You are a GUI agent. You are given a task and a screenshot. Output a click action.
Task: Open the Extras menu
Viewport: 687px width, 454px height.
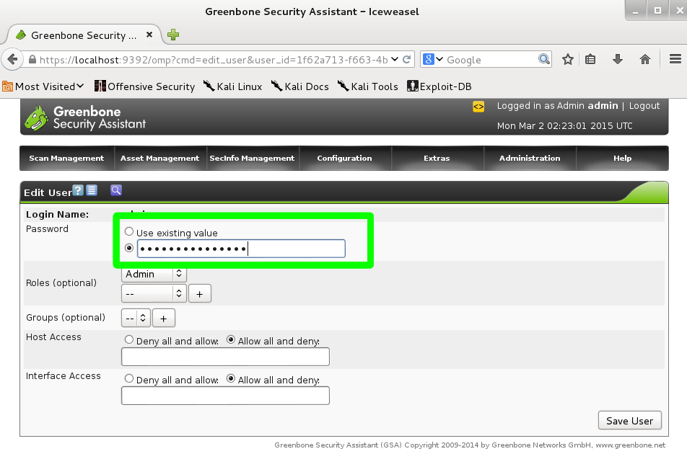[x=437, y=159]
